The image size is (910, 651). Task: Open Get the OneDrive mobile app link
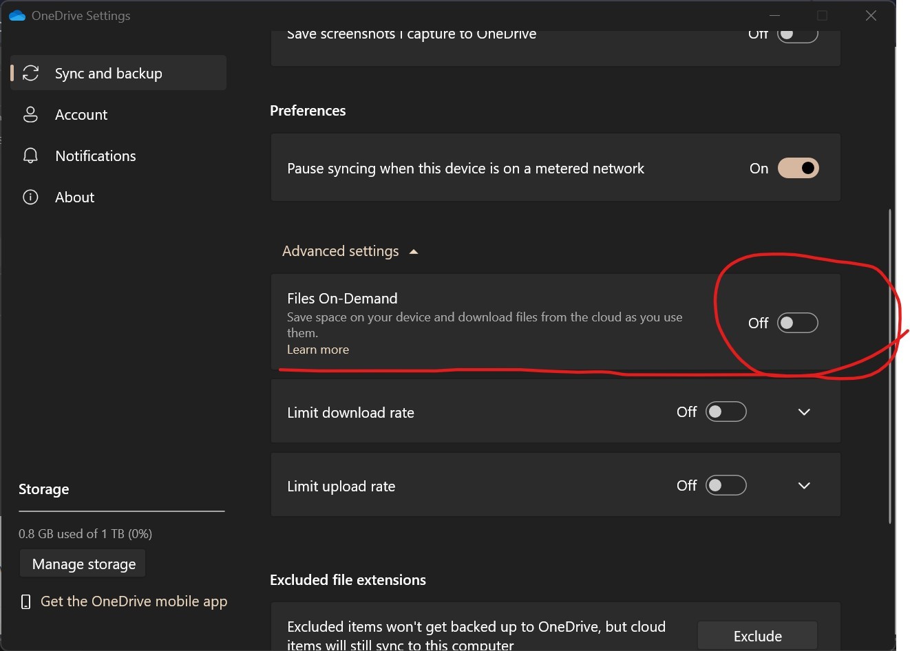134,601
